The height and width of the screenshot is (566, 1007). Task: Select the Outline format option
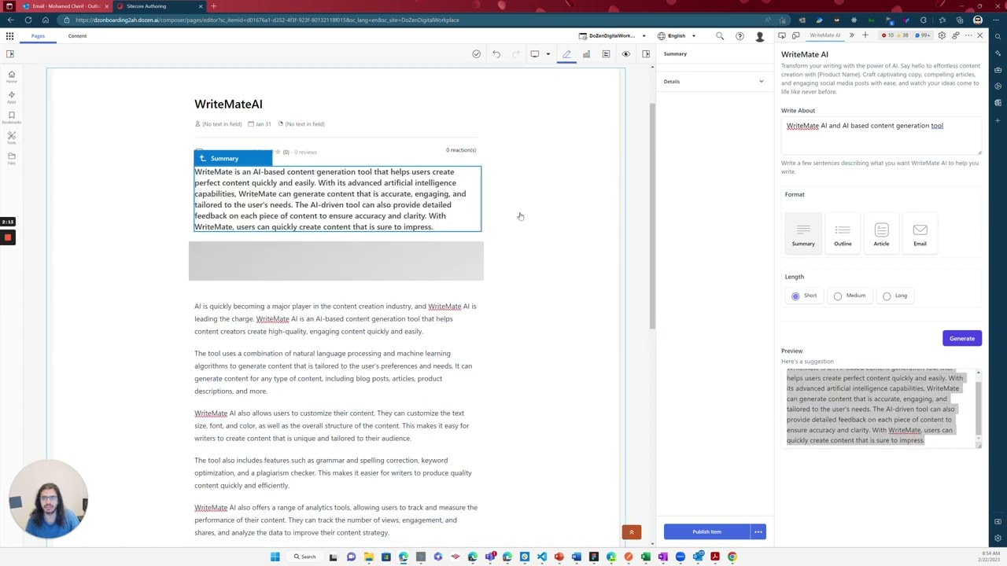point(843,234)
